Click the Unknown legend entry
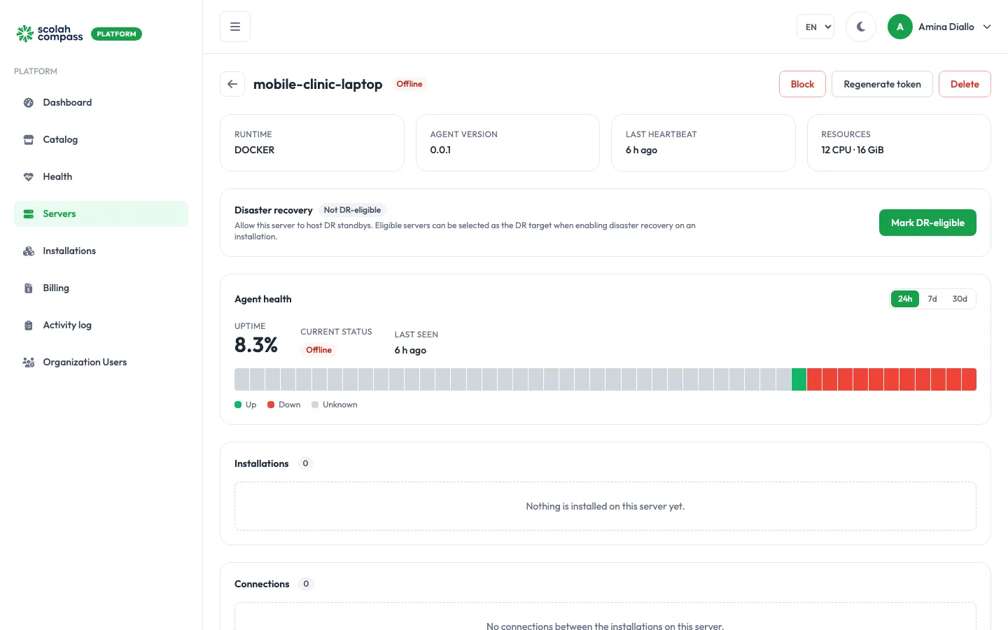The height and width of the screenshot is (630, 1008). pyautogui.click(x=335, y=405)
